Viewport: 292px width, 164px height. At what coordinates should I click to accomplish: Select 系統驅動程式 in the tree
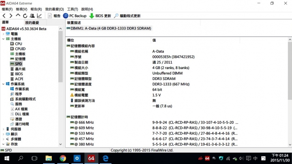[x=23, y=99]
